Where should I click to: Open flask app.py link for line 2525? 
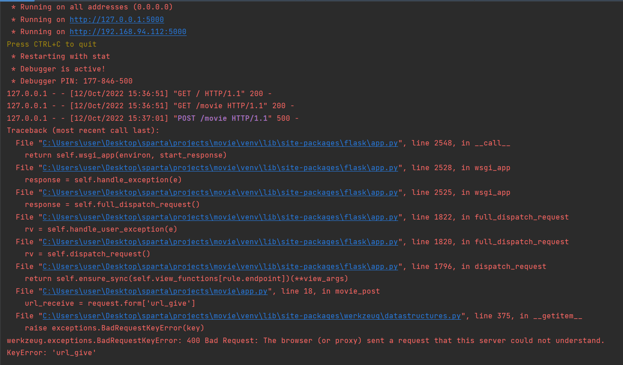pyautogui.click(x=220, y=192)
